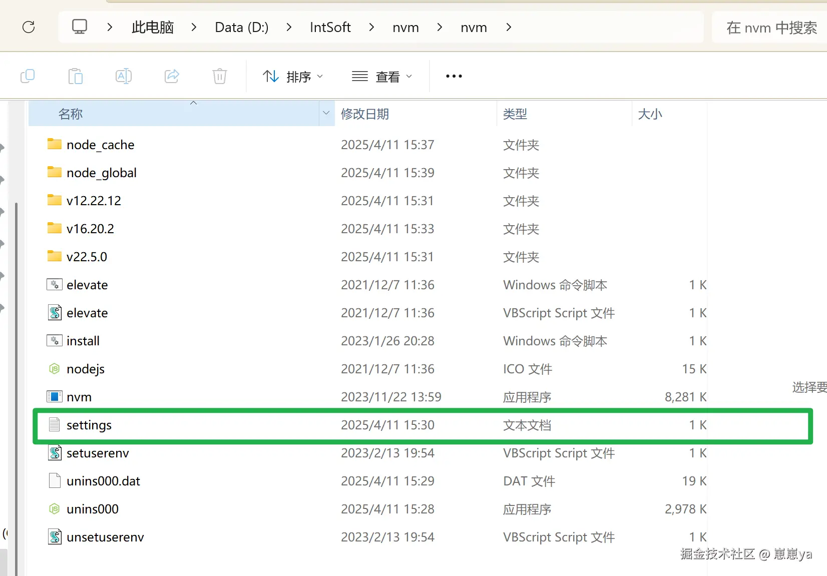Select the file named nvm
Image resolution: width=827 pixels, height=576 pixels.
pyautogui.click(x=79, y=397)
